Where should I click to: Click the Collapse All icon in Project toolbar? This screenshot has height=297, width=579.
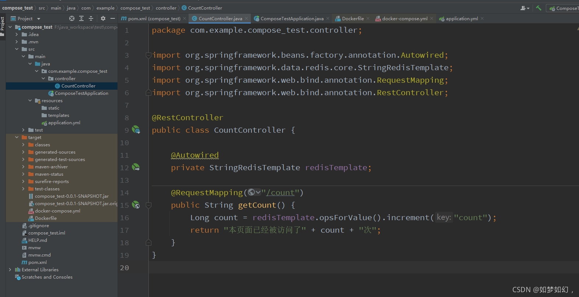pyautogui.click(x=91, y=18)
